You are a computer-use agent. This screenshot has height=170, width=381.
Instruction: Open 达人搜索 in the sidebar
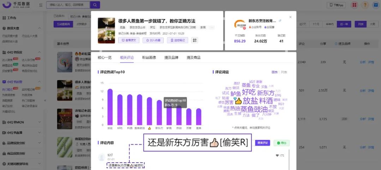coord(7,60)
